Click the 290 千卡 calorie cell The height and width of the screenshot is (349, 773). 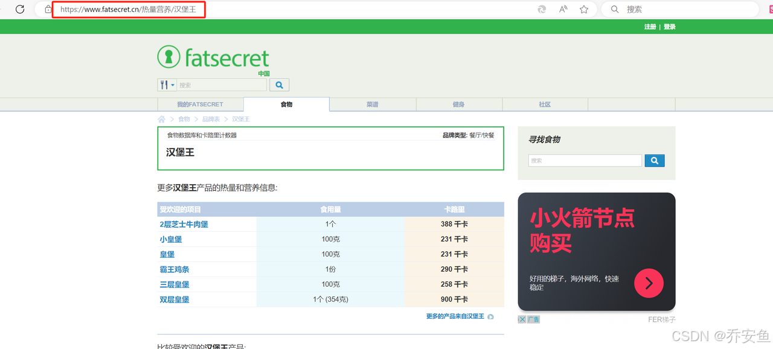(454, 269)
